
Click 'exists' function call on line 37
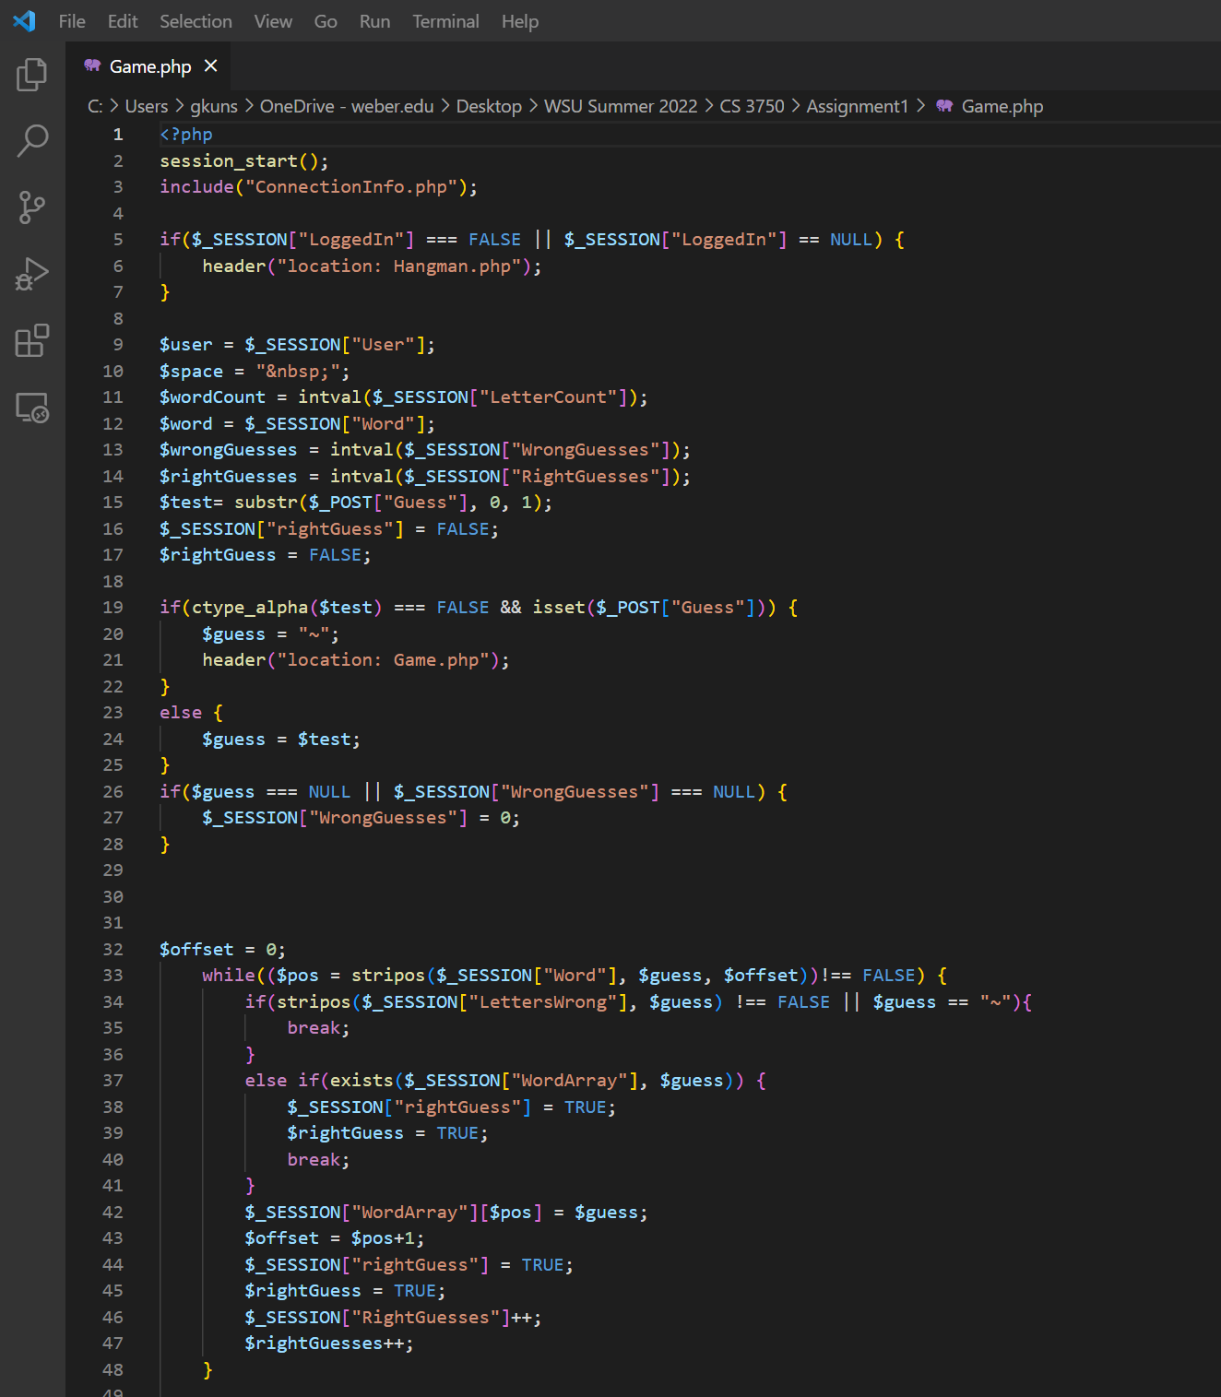(x=362, y=1081)
